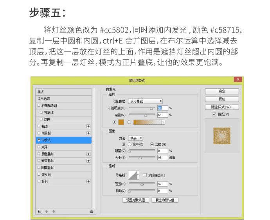
Task: Click the 等高线 contour thumbnail
Action: (133, 175)
